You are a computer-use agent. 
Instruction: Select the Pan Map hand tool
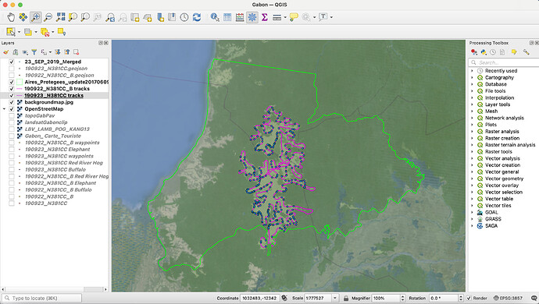pos(11,17)
